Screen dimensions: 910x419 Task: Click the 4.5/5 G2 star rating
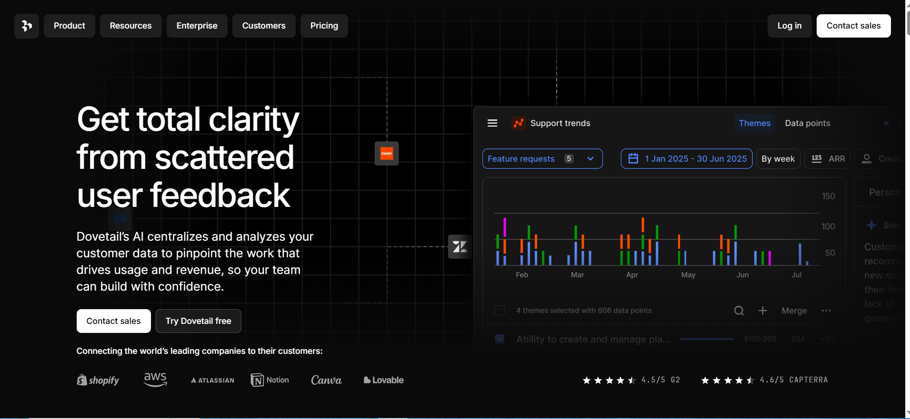[631, 380]
